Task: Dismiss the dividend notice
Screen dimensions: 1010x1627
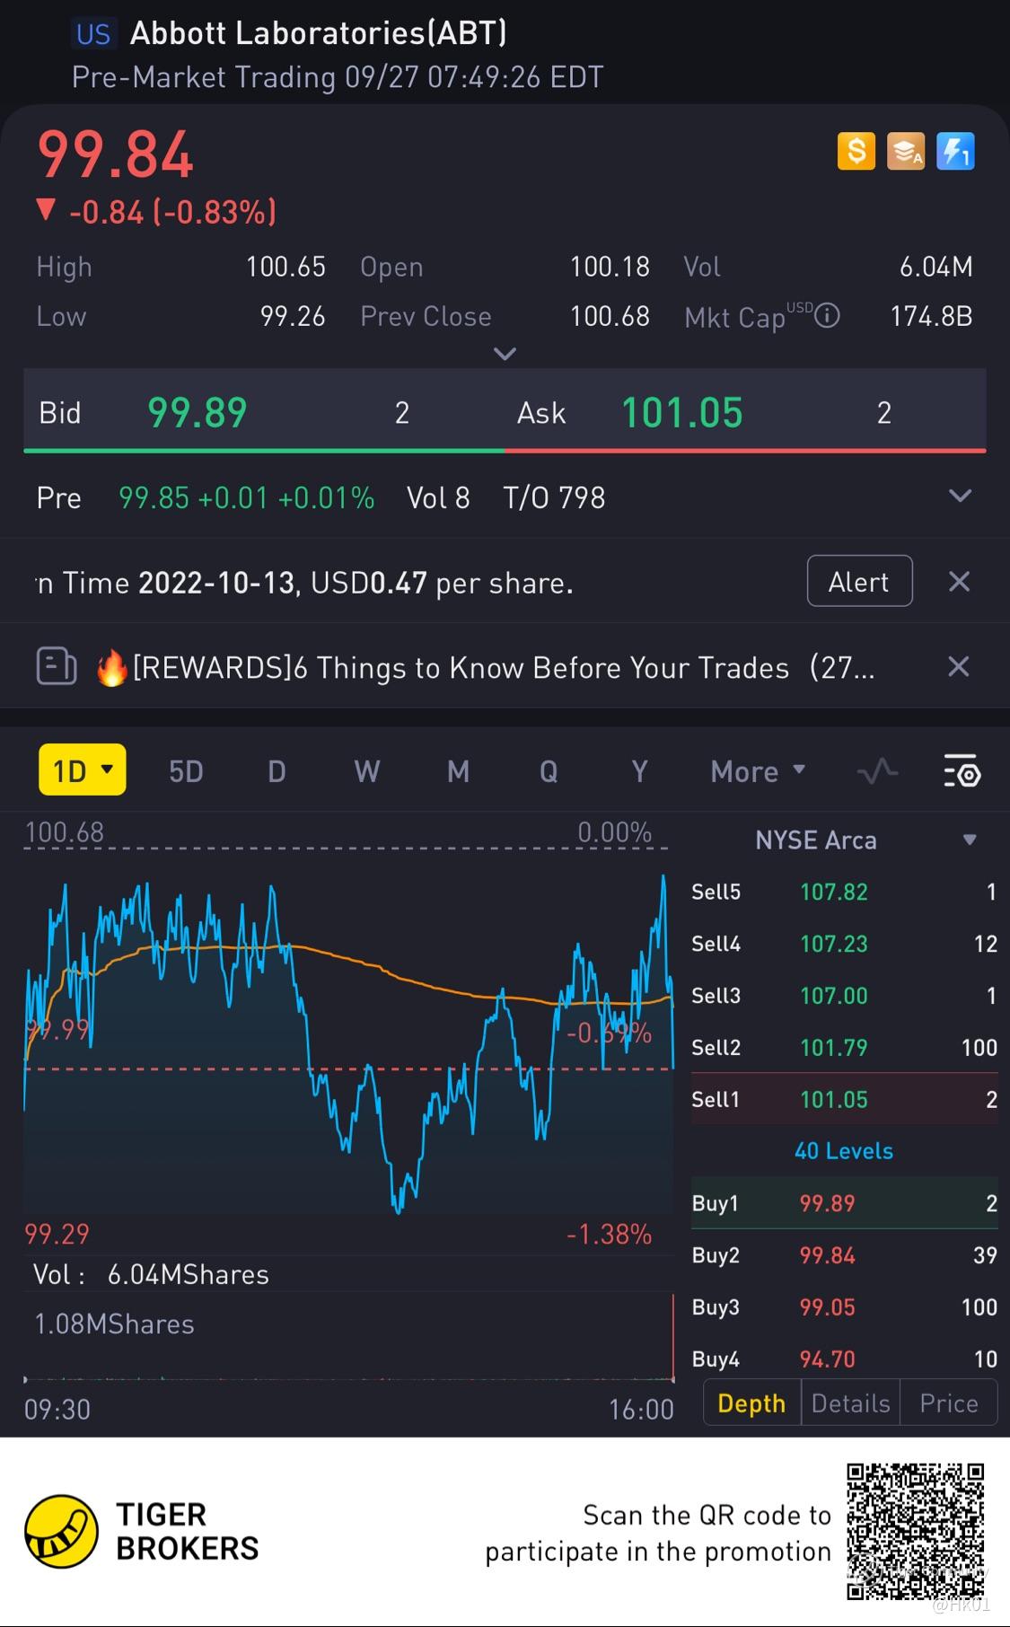Action: click(x=959, y=582)
